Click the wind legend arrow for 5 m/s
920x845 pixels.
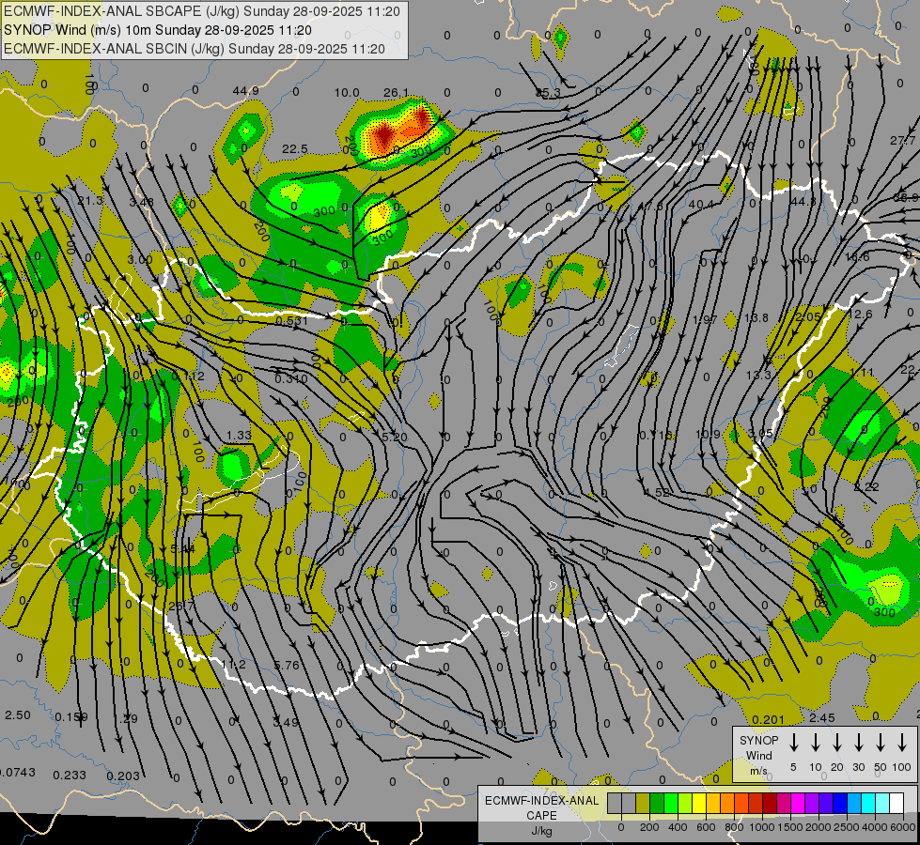tap(794, 743)
